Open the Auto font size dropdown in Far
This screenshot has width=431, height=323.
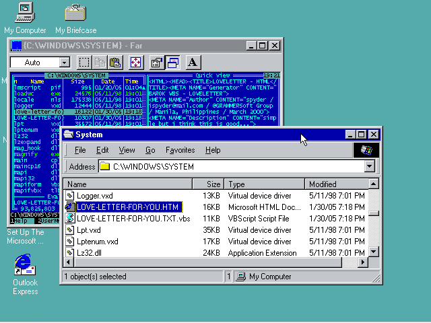tap(65, 63)
